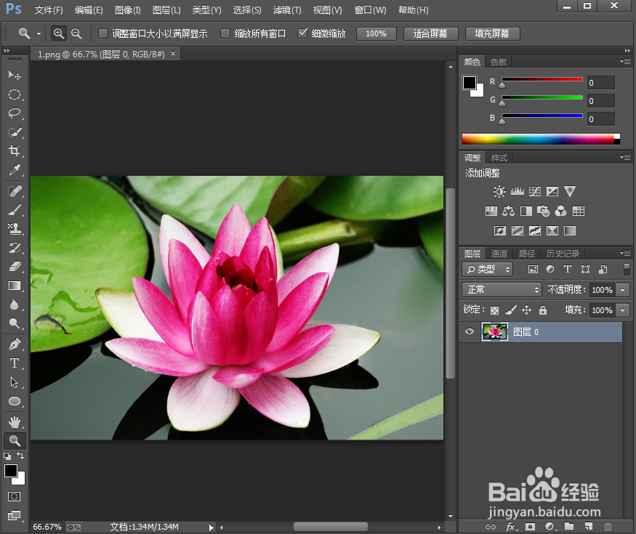636x534 pixels.
Task: Click the 100% zoom button
Action: 376,33
